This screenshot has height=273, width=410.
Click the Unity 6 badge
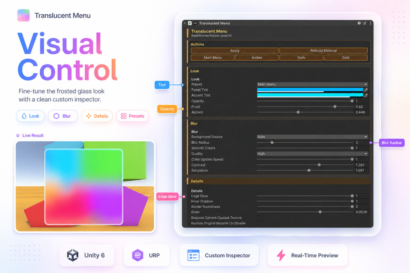(87, 255)
